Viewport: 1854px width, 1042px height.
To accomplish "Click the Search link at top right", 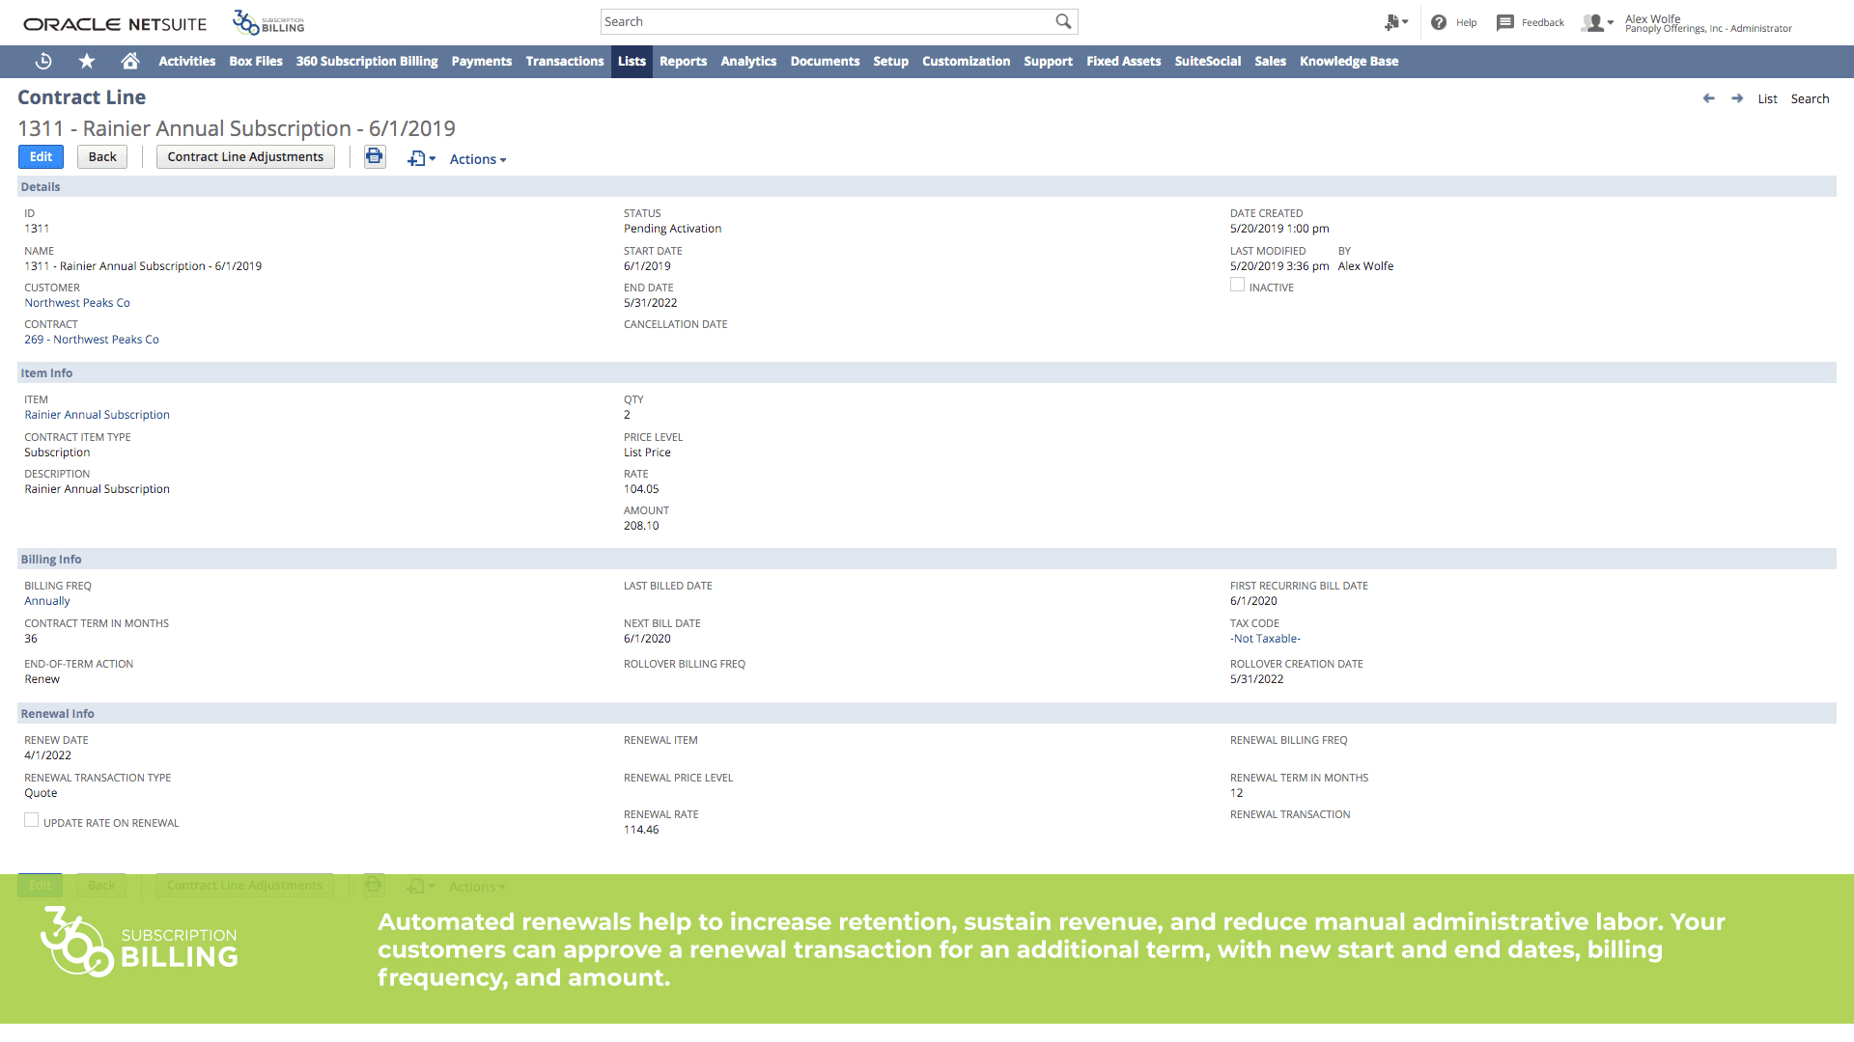I will coord(1810,98).
